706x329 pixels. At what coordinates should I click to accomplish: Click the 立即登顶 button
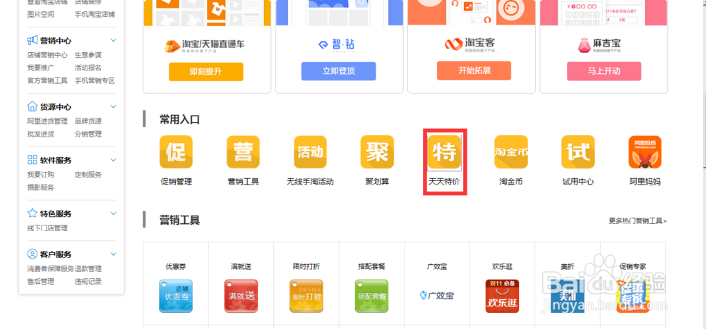(x=339, y=71)
